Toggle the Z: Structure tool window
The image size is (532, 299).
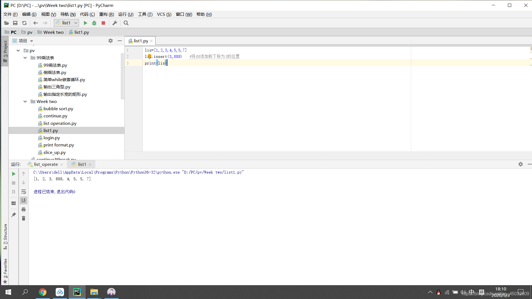click(x=5, y=237)
